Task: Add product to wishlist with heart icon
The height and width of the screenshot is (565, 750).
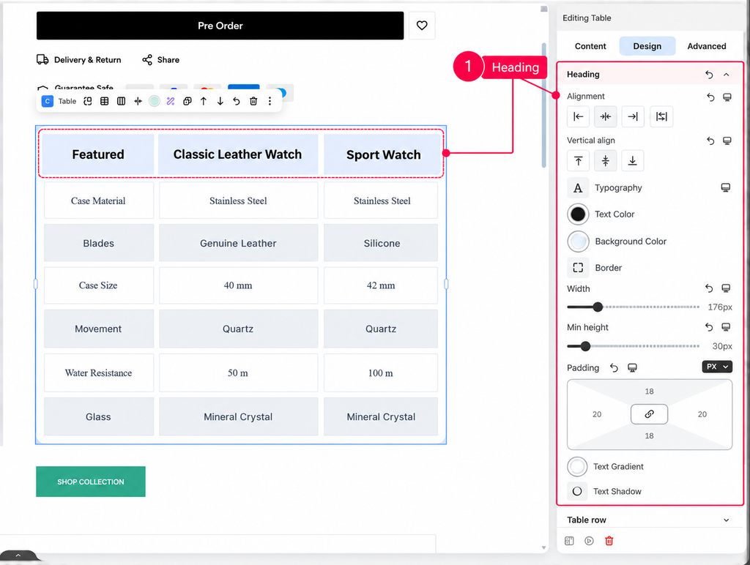Action: pyautogui.click(x=422, y=26)
